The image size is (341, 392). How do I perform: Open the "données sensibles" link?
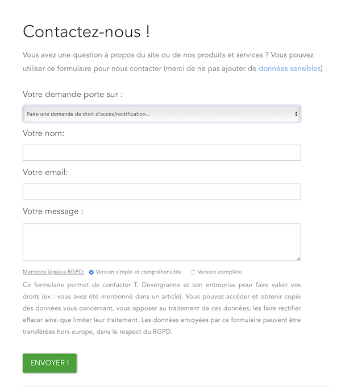pyautogui.click(x=290, y=68)
